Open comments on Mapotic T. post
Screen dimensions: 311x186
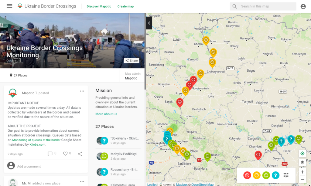pyautogui.click(x=50, y=154)
